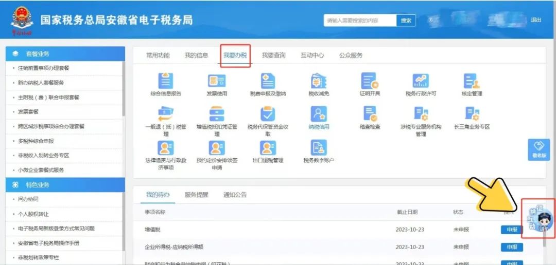The height and width of the screenshot is (265, 556).
Task: Open the 综合信息报告 icon
Action: [x=165, y=82]
